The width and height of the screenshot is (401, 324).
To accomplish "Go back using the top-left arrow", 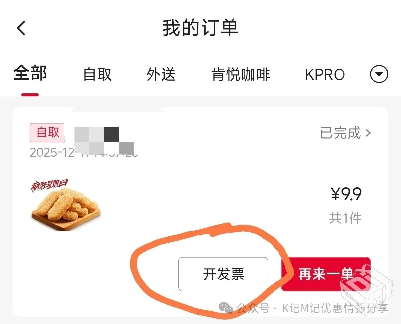I will coord(21,28).
